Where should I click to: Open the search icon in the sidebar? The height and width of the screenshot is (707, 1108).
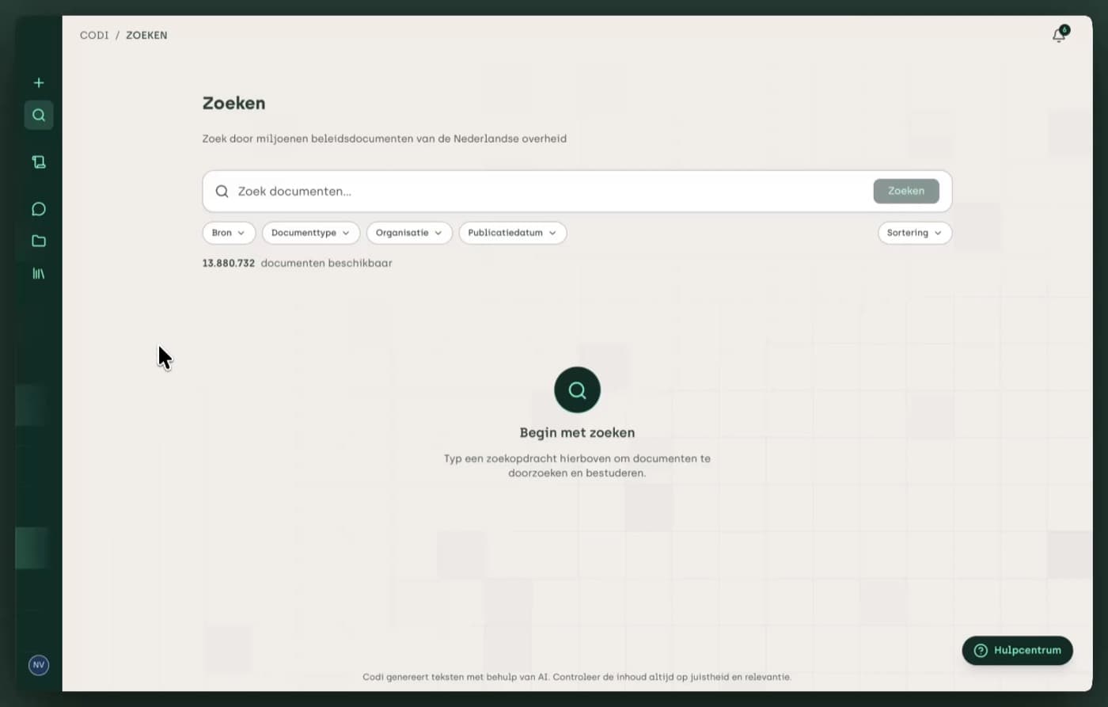[39, 115]
